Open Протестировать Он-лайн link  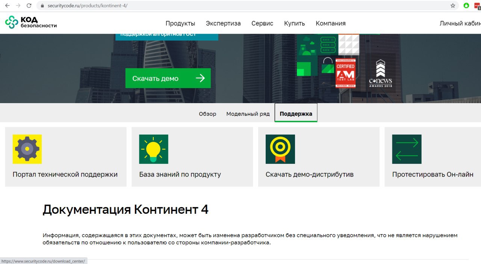point(433,174)
